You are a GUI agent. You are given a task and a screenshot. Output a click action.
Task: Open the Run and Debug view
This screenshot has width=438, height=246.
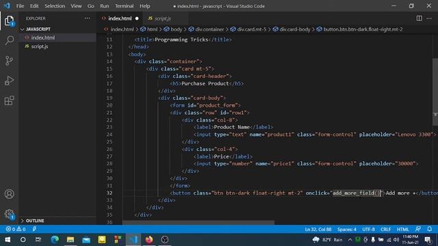pyautogui.click(x=9, y=81)
